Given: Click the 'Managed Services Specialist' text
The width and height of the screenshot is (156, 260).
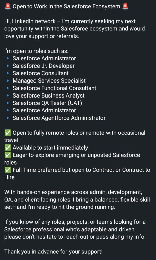Looking at the screenshot, I should (x=49, y=81).
